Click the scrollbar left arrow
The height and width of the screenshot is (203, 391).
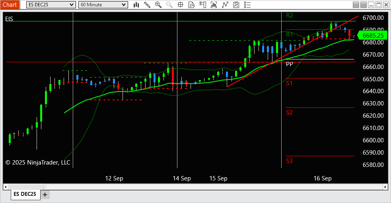(6, 187)
